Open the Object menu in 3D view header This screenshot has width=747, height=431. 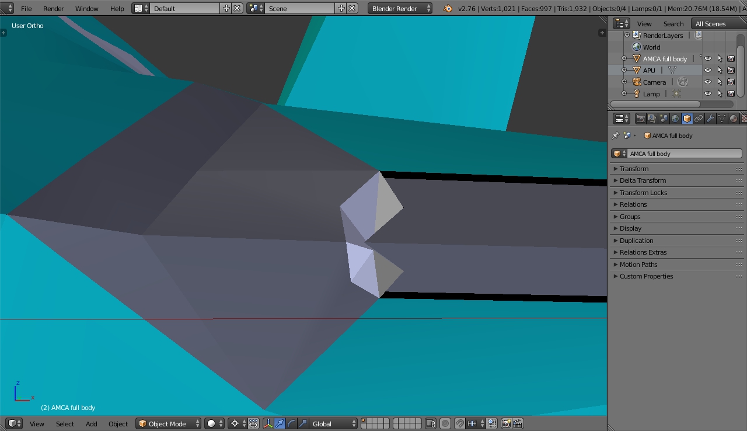coord(118,424)
